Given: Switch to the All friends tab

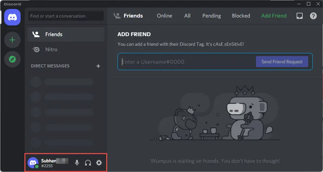Looking at the screenshot, I should click(x=187, y=16).
